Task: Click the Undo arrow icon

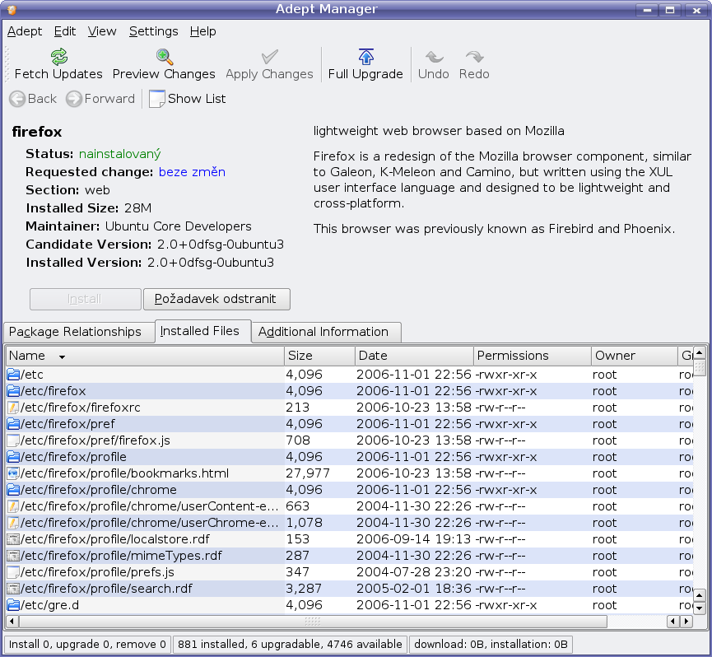Action: click(434, 57)
